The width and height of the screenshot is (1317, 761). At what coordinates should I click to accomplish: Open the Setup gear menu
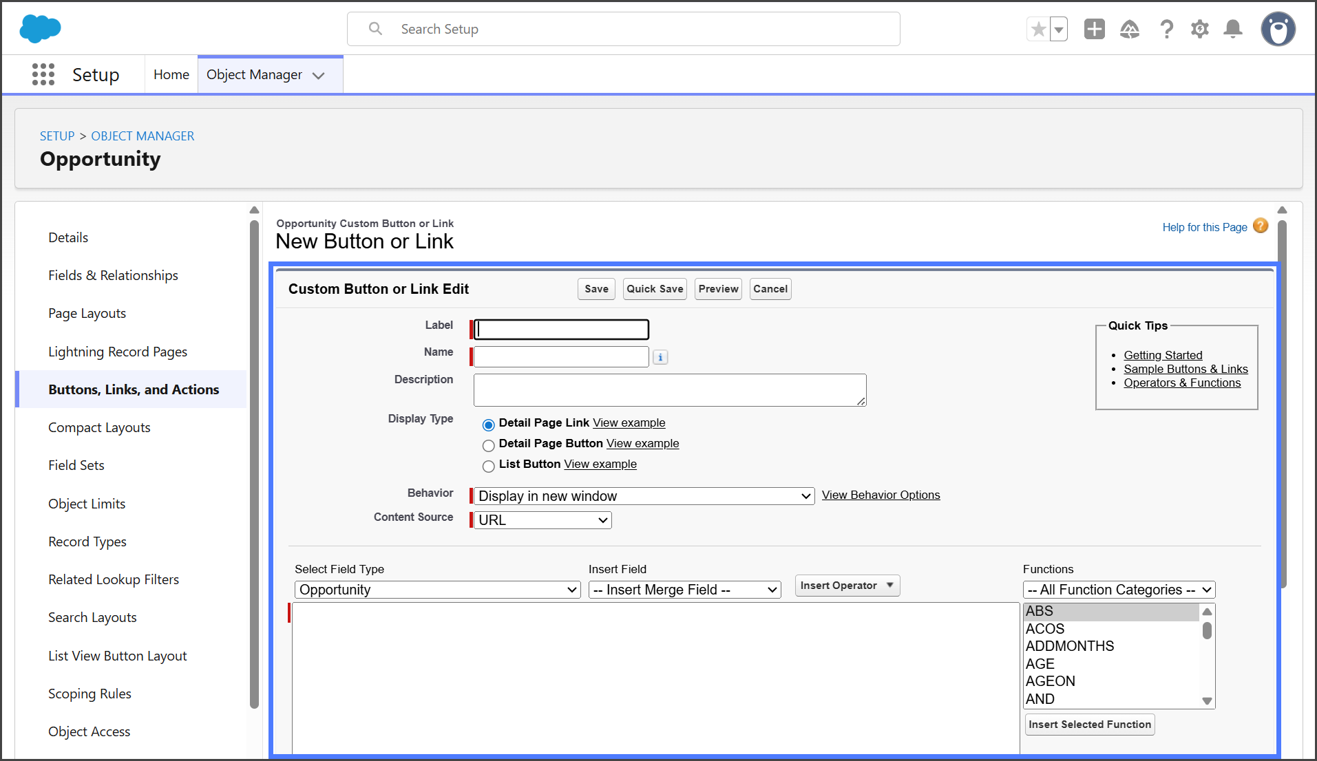(1200, 29)
